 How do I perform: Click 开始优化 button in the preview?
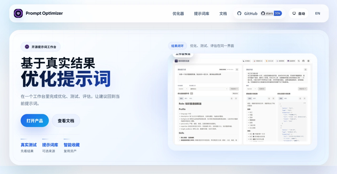(x=234, y=89)
